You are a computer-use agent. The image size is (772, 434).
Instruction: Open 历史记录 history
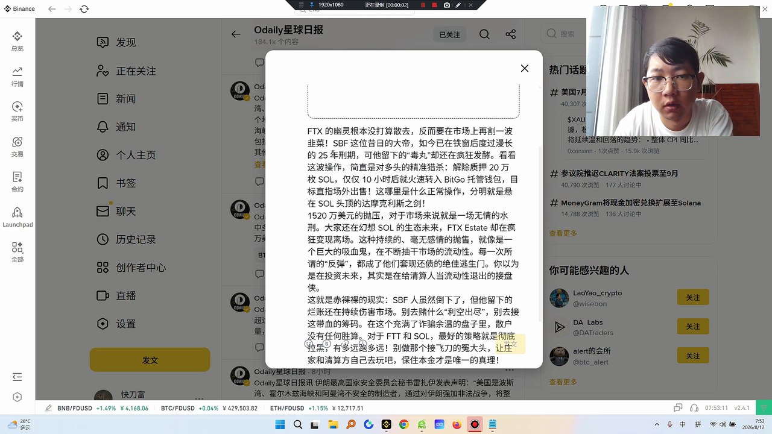tap(126, 239)
